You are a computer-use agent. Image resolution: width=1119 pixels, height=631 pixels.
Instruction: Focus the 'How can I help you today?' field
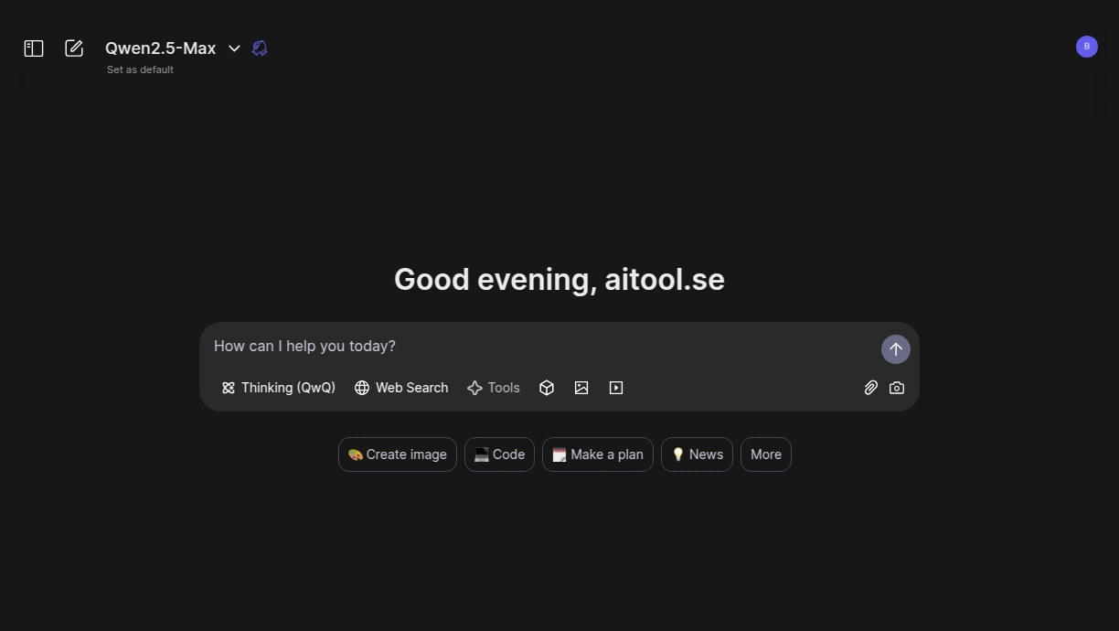pyautogui.click(x=539, y=347)
